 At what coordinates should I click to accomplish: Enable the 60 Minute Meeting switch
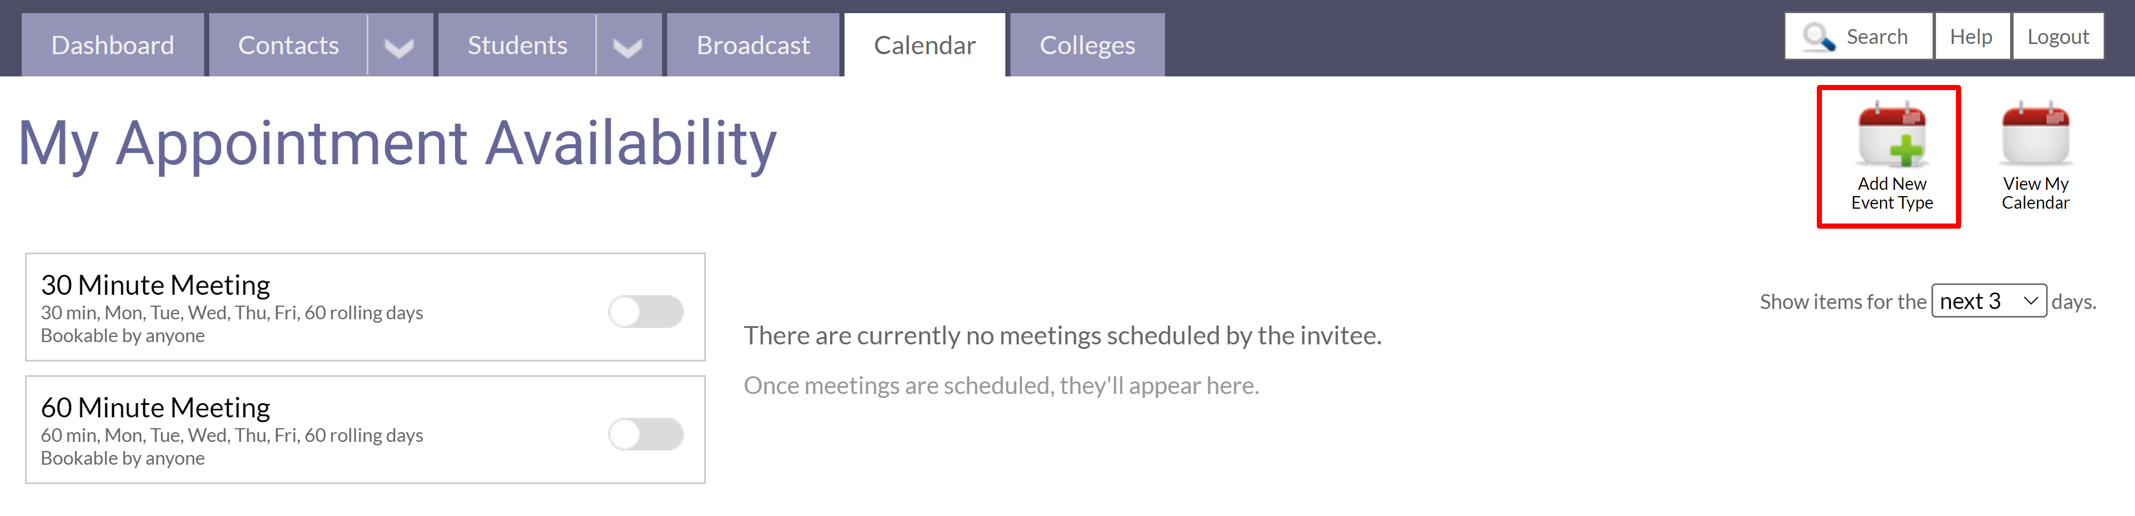coord(646,434)
